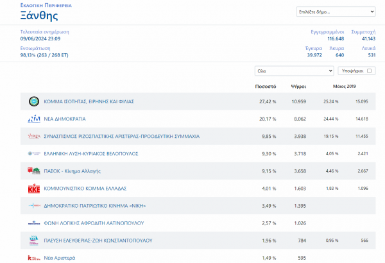Click the KKE party logo

tap(34, 189)
